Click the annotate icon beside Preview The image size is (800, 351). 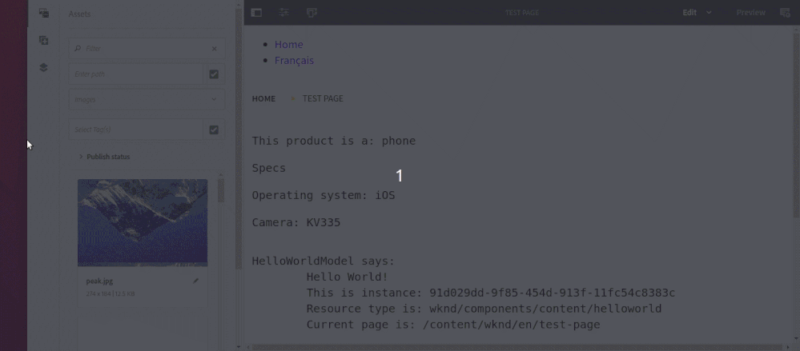[785, 13]
